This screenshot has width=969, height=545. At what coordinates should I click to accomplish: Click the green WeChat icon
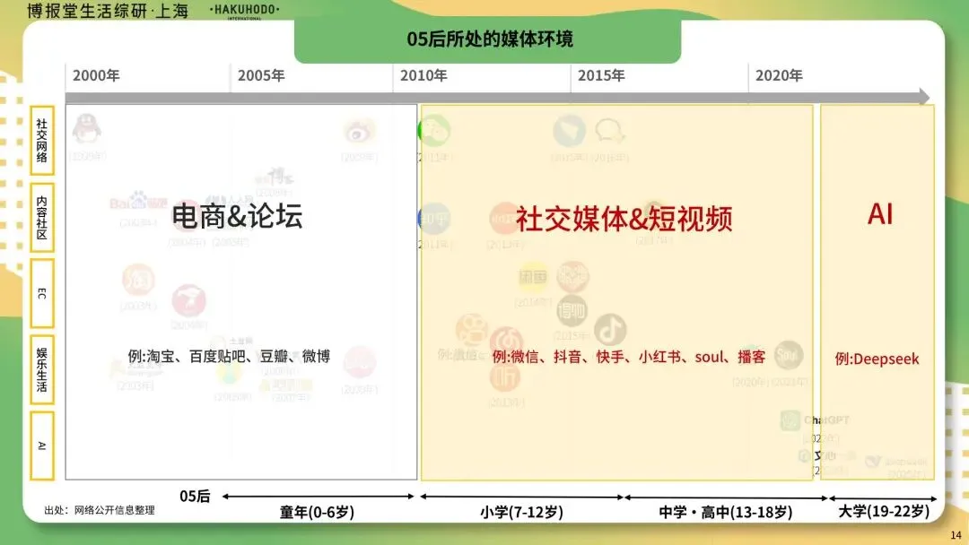tap(434, 131)
